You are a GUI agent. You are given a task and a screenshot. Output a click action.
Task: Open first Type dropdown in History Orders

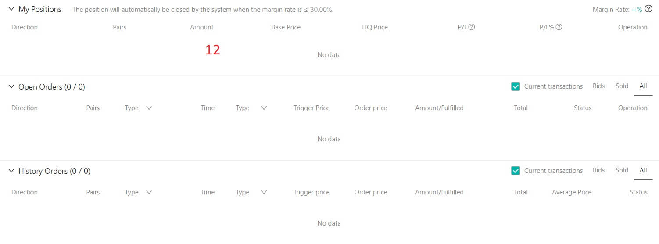click(x=149, y=192)
